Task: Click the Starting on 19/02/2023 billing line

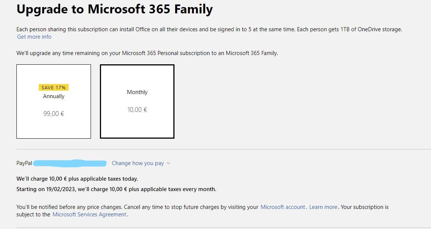Action: coord(116,189)
